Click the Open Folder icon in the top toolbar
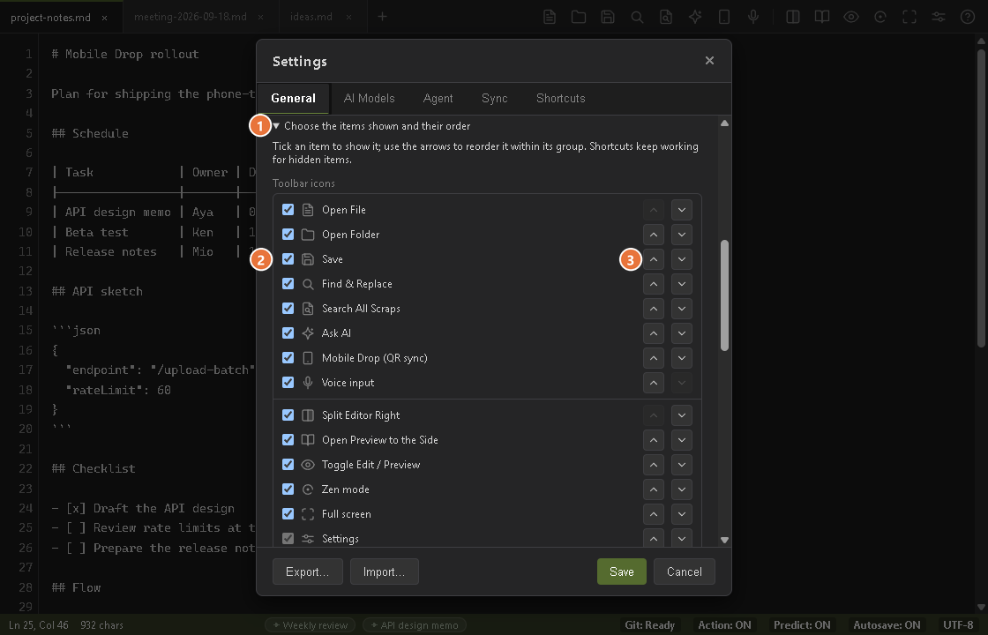This screenshot has height=635, width=988. [579, 17]
